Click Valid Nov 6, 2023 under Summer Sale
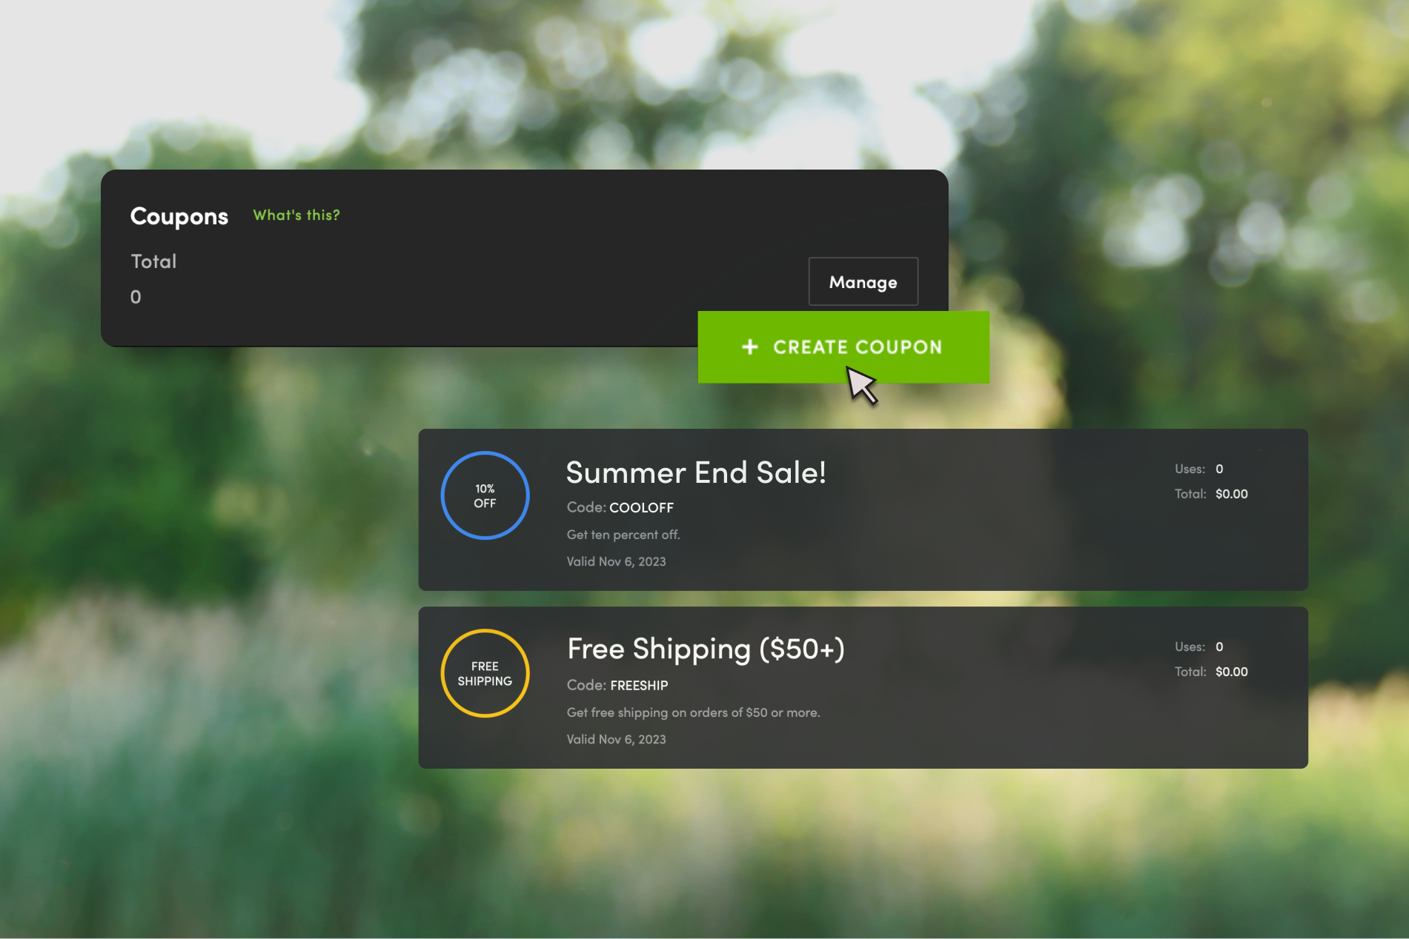Screen dimensions: 1409x939 pyautogui.click(x=616, y=561)
